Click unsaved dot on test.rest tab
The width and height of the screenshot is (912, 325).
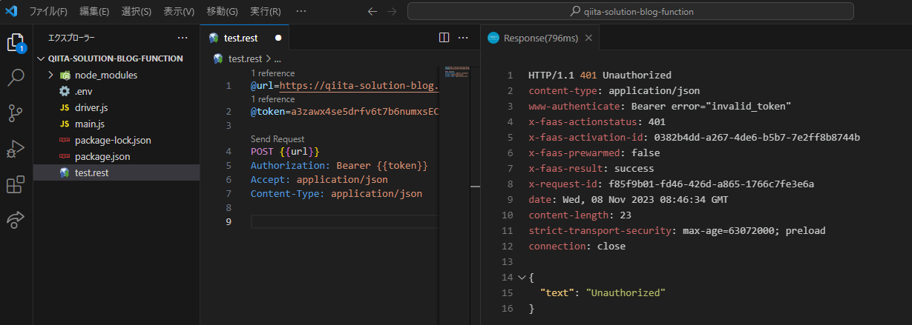pos(278,38)
